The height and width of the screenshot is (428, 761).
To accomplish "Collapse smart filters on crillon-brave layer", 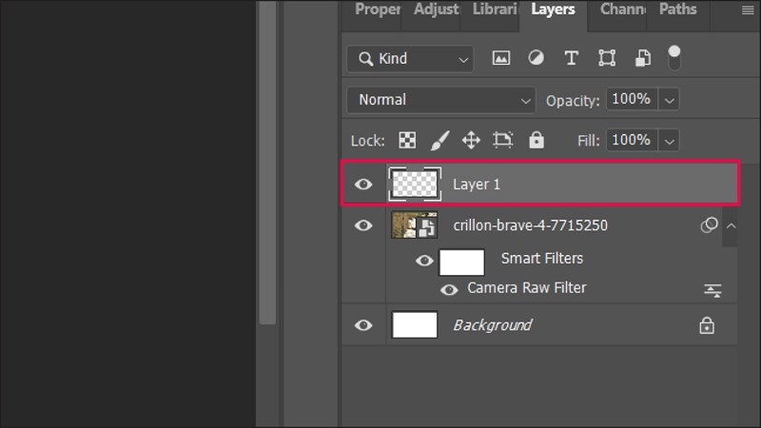I will tap(731, 225).
